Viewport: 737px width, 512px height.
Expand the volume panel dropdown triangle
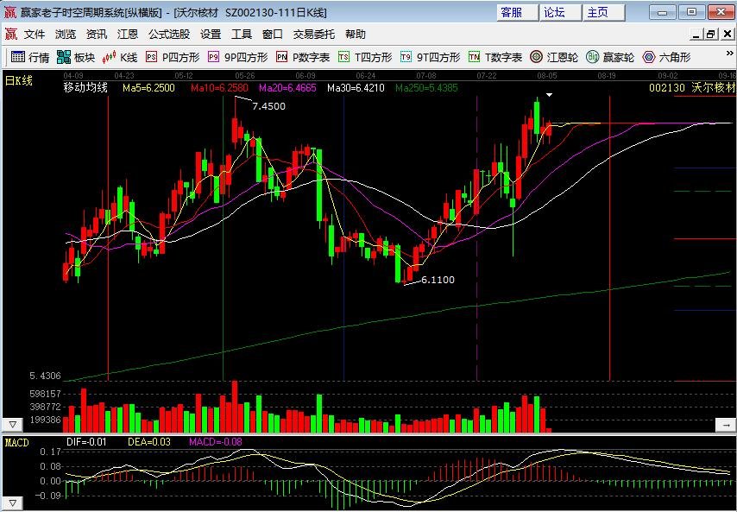tap(13, 425)
